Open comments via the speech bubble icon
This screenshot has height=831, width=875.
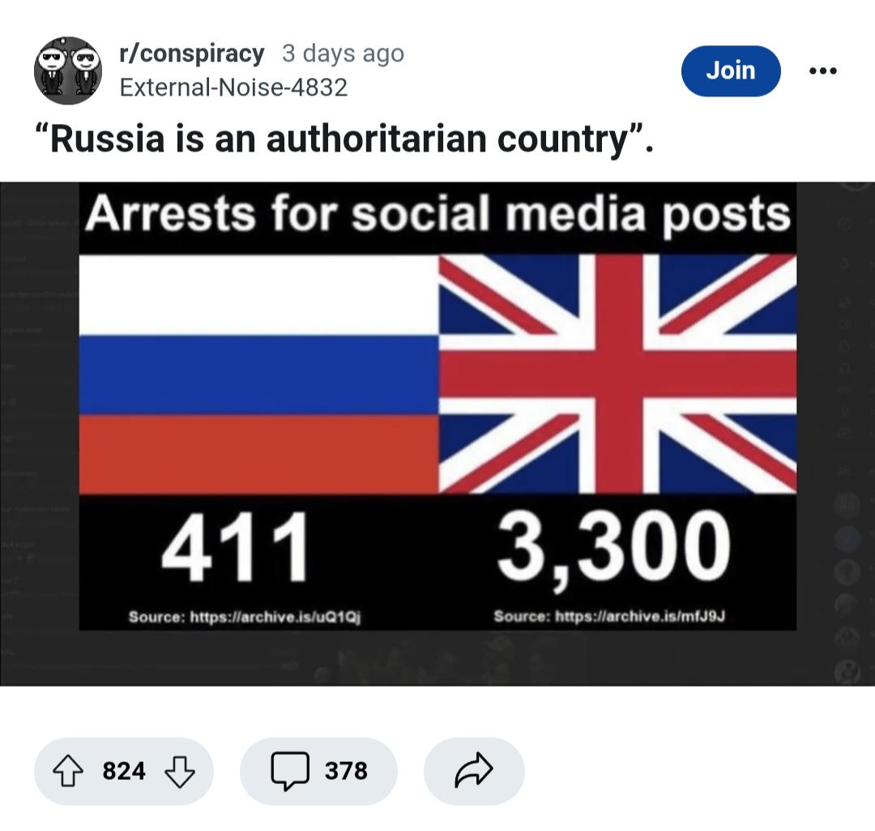pos(291,770)
